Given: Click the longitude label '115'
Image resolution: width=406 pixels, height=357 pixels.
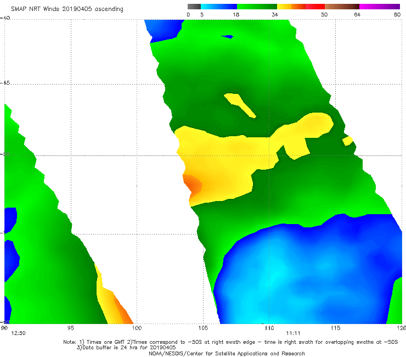Looking at the screenshot, I should 336,328.
